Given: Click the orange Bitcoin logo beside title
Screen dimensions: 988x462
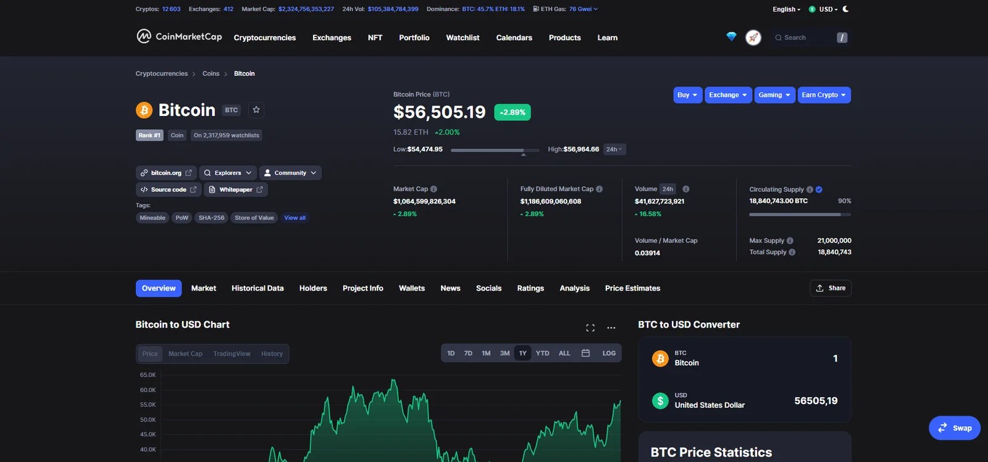Looking at the screenshot, I should [144, 110].
